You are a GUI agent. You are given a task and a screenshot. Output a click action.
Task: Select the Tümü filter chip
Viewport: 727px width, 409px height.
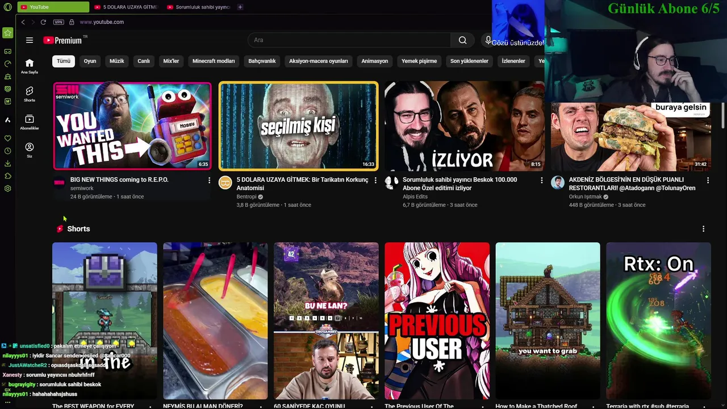pyautogui.click(x=64, y=61)
